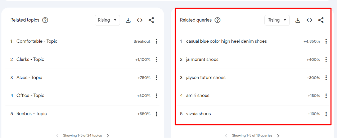Screen dimensions: 337x138
Task: Open more options for Reebok topic
Action: pyautogui.click(x=157, y=114)
